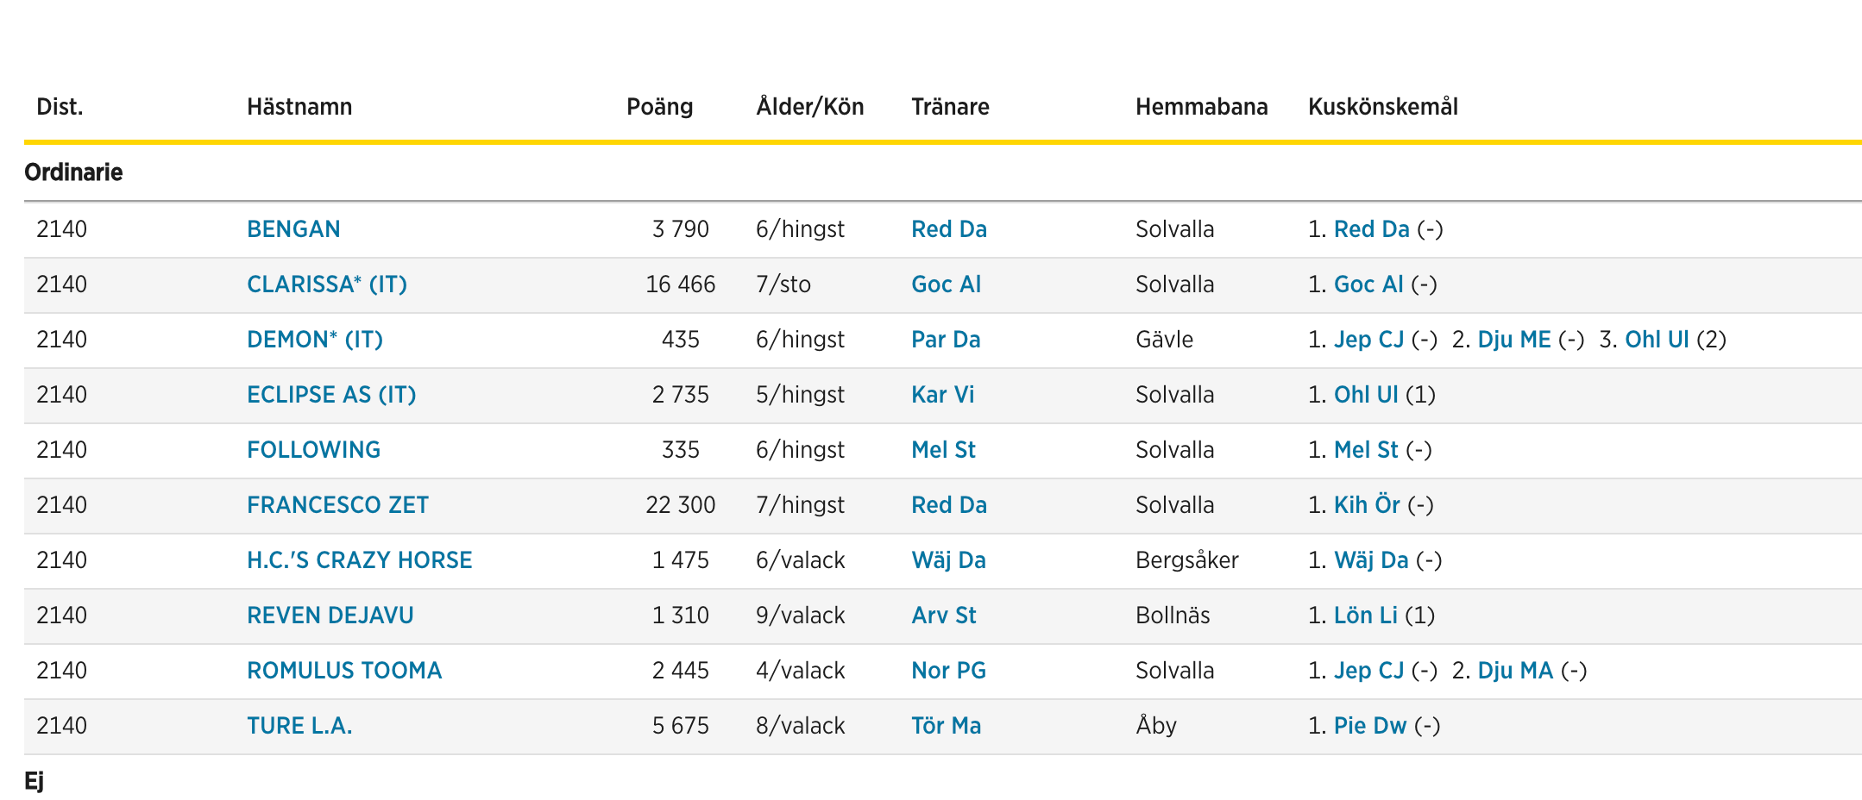
Task: Open trainer Tör Ma link
Action: (946, 726)
